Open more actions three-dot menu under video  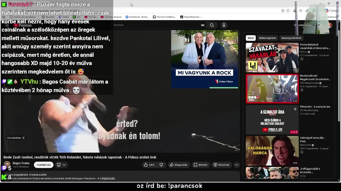click(237, 165)
